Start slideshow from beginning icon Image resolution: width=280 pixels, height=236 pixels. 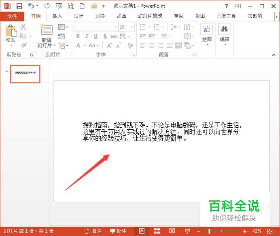click(59, 6)
